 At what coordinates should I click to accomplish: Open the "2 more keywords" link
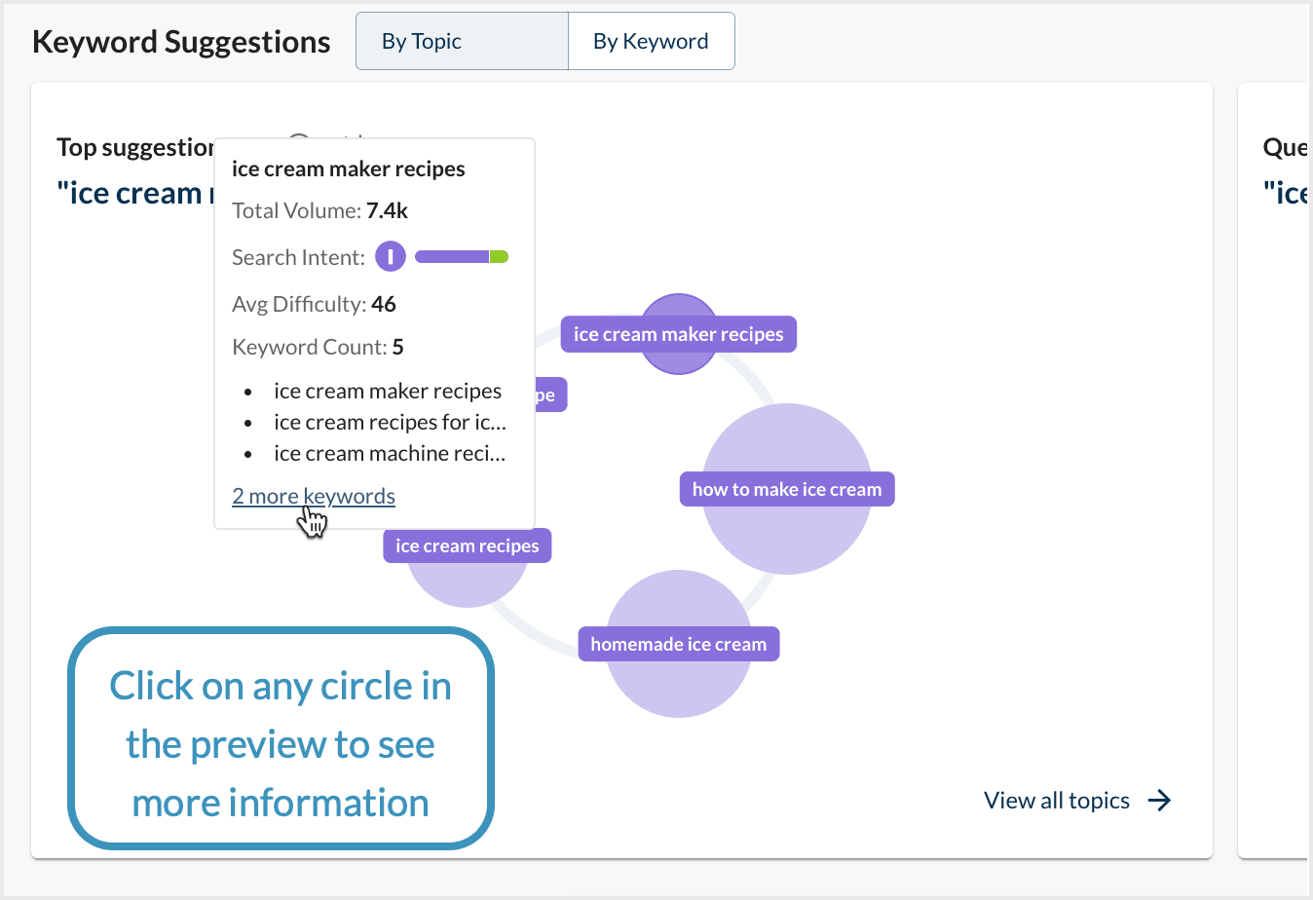(x=313, y=496)
